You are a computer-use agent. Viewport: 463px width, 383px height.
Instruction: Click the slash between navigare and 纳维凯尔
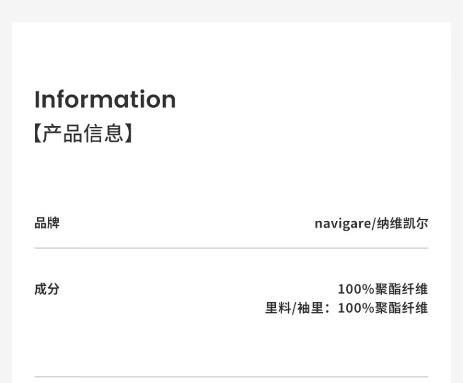click(373, 223)
